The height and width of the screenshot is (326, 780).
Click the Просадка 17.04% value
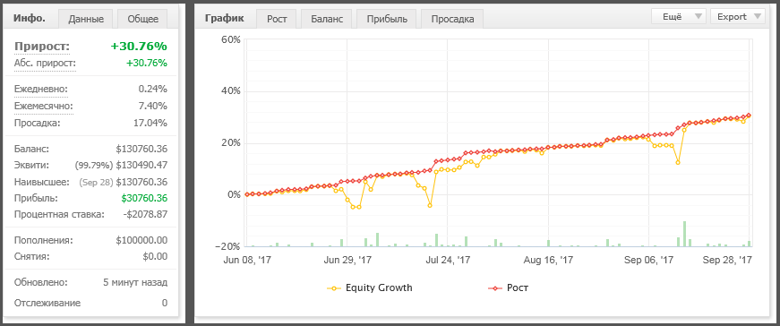click(151, 123)
